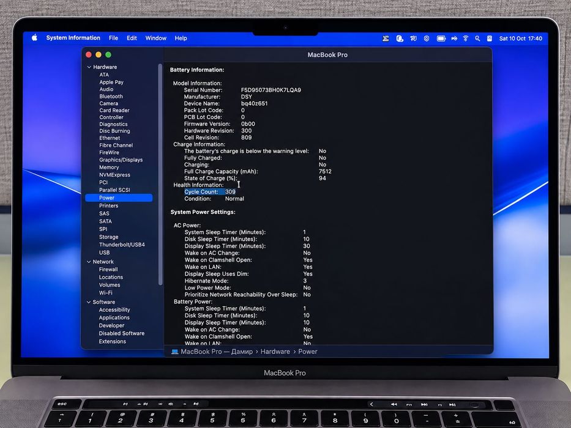Select Applications under Software
The height and width of the screenshot is (428, 571).
tap(114, 318)
